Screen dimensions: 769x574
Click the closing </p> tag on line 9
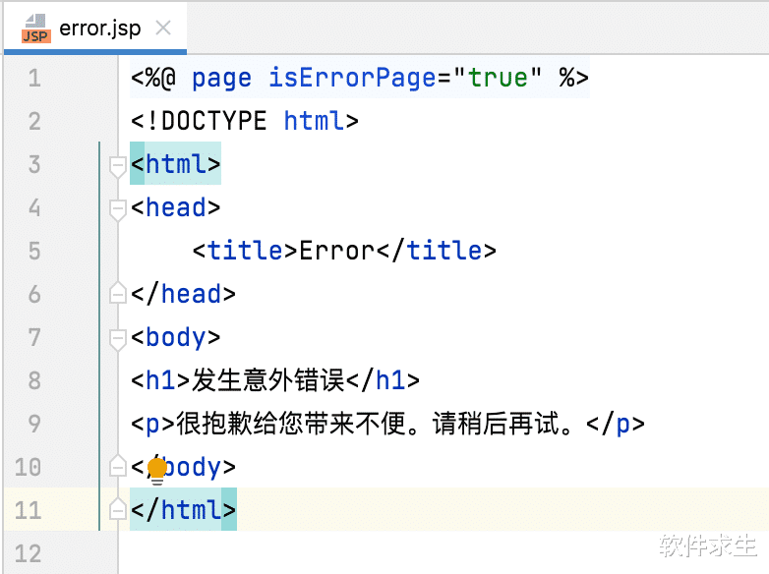click(x=615, y=424)
